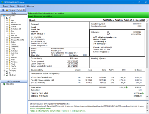Screen dimensions: 149x114
Task: Select the testyXML folder
Action: tap(15, 53)
